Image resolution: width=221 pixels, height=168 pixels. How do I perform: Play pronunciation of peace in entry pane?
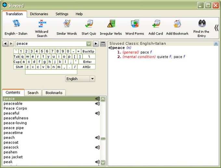(x=110, y=48)
